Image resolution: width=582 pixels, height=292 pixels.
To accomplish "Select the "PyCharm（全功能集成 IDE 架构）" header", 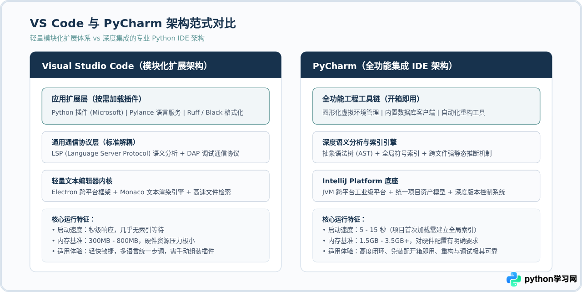I will 426,65.
